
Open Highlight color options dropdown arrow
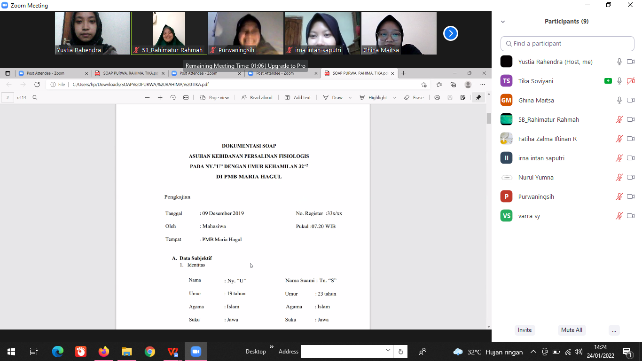tap(394, 98)
